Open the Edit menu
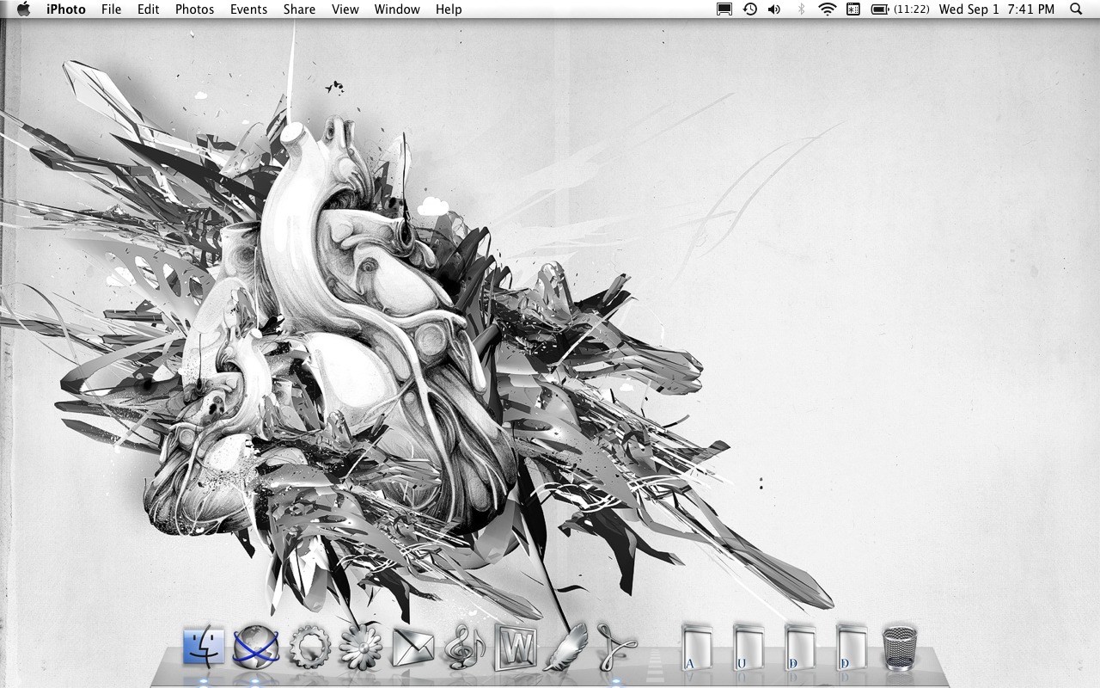Viewport: 1100px width, 688px height. 149,9
